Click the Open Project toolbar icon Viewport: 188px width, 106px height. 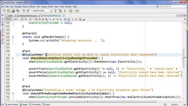point(13,11)
